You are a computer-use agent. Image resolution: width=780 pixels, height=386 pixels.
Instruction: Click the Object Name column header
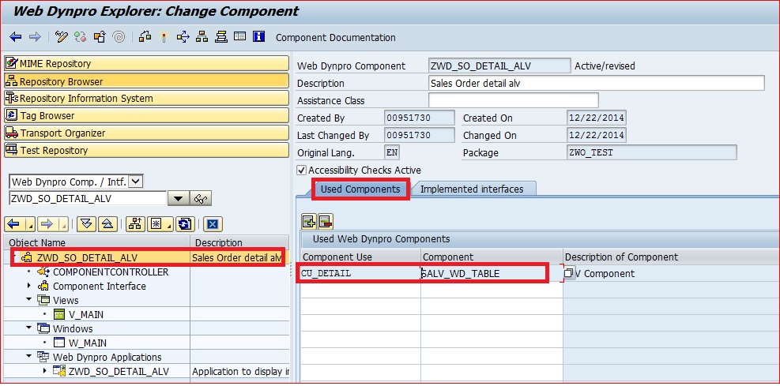coord(98,242)
